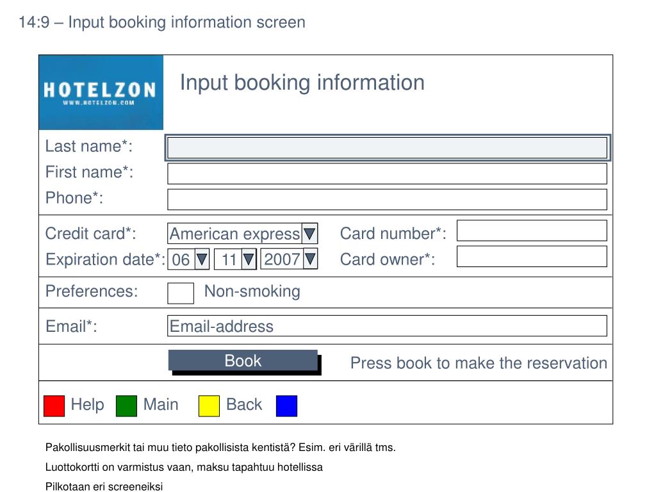Image resolution: width=656 pixels, height=492 pixels.
Task: Click the yellow Back square
Action: coord(209,406)
